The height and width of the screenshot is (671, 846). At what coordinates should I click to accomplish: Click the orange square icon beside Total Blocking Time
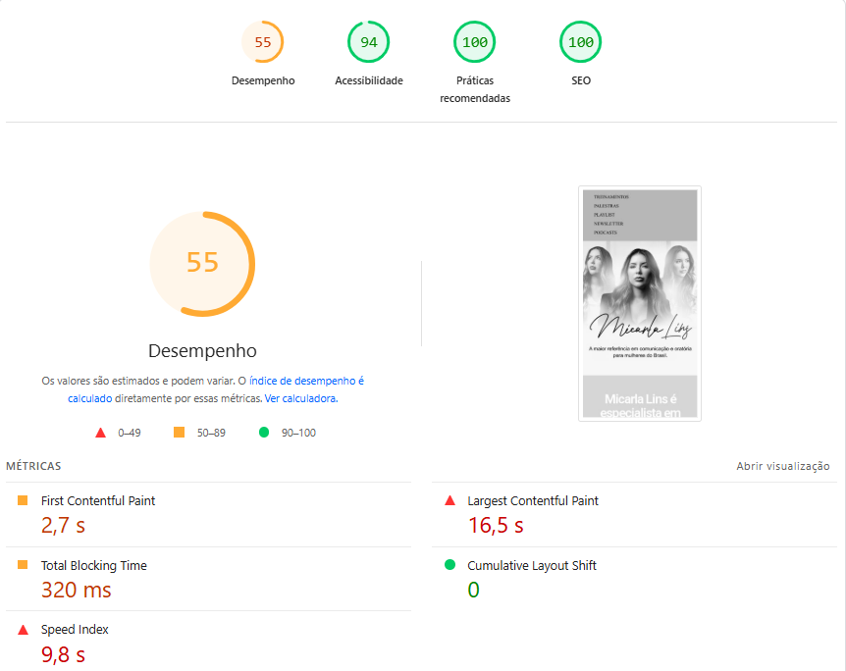click(x=23, y=565)
